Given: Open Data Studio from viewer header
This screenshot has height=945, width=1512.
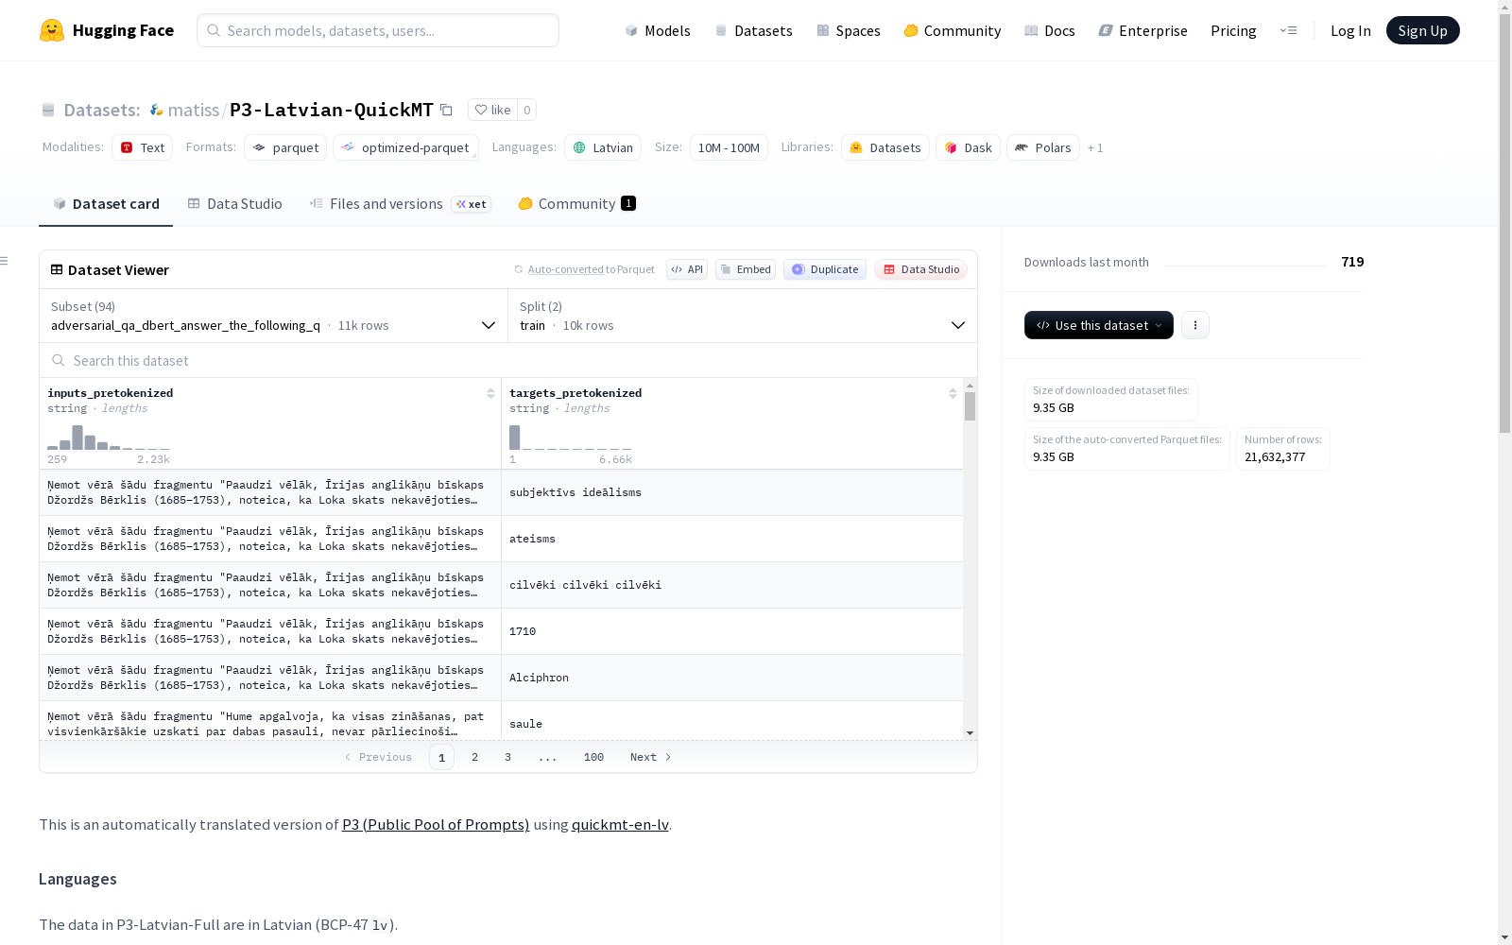Looking at the screenshot, I should pos(920,269).
